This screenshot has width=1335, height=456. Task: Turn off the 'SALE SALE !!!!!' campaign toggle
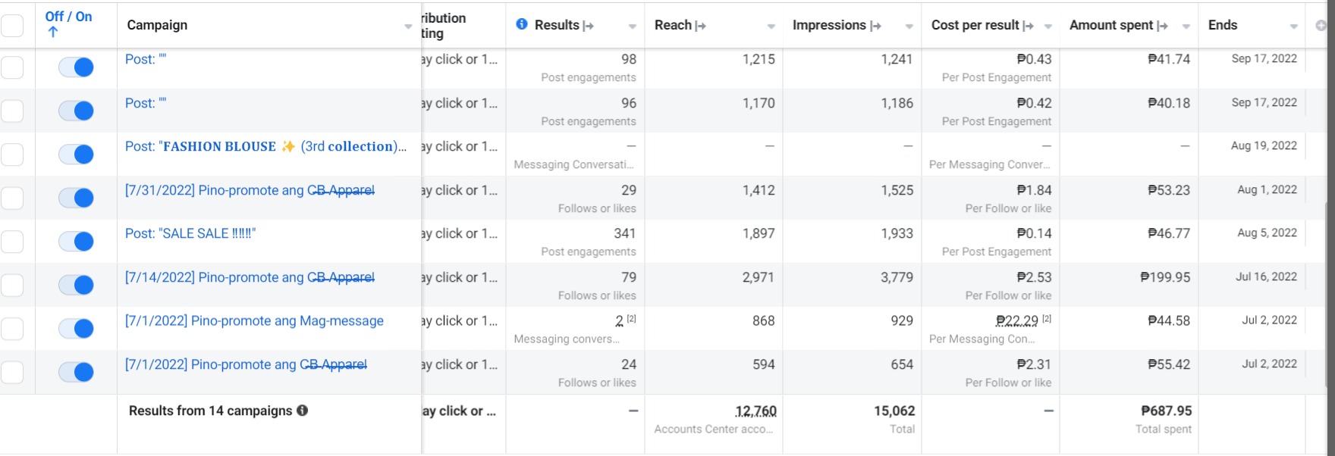click(x=76, y=242)
